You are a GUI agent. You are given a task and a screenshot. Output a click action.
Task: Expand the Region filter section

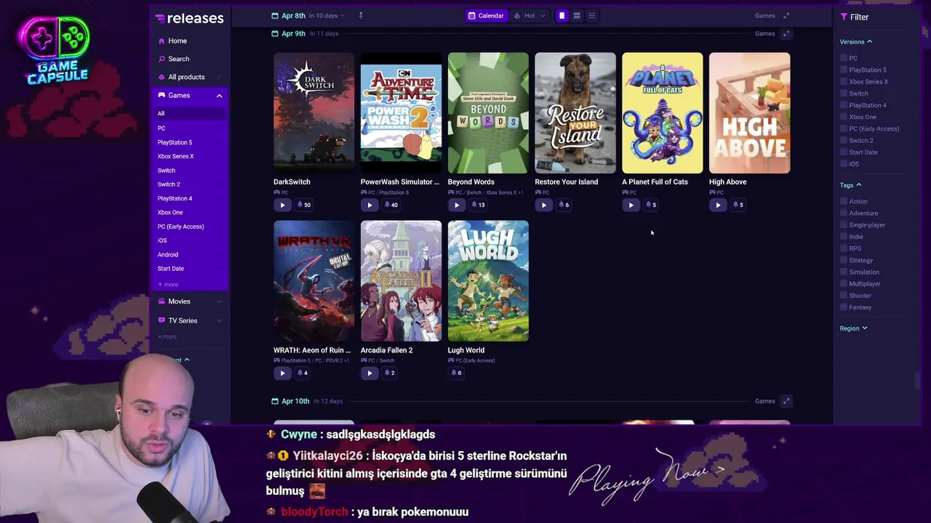[853, 328]
